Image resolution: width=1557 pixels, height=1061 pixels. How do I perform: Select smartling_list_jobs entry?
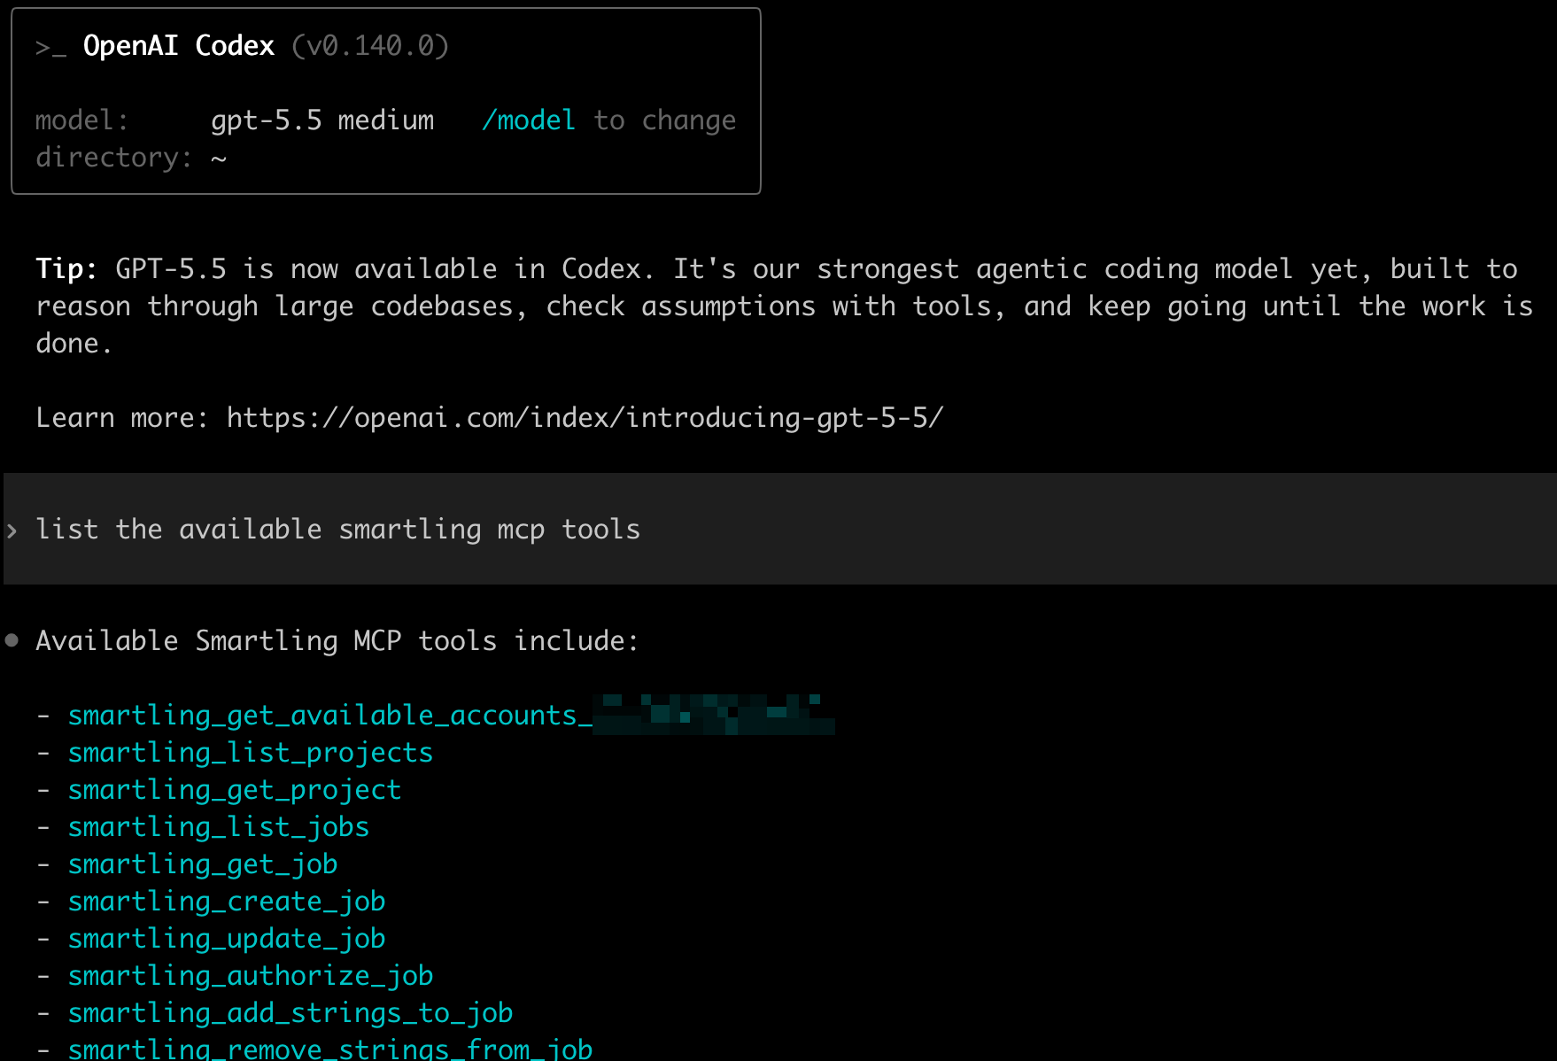point(219,827)
